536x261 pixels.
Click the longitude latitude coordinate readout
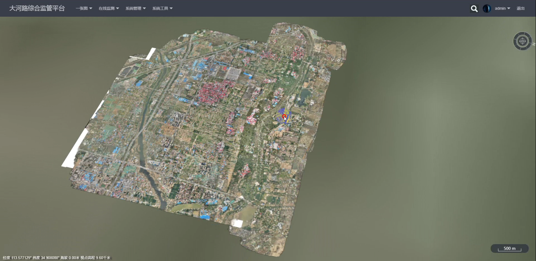56,258
